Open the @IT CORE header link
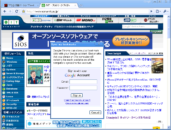The image size is (171, 130). (41, 20)
